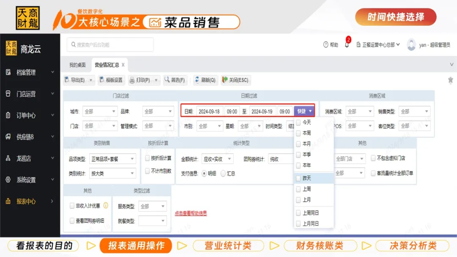Click the 报表中心 chart icon
The height and width of the screenshot is (257, 457).
(x=8, y=201)
